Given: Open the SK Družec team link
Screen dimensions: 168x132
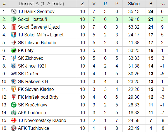Looking at the screenshot, I should [29, 74].
